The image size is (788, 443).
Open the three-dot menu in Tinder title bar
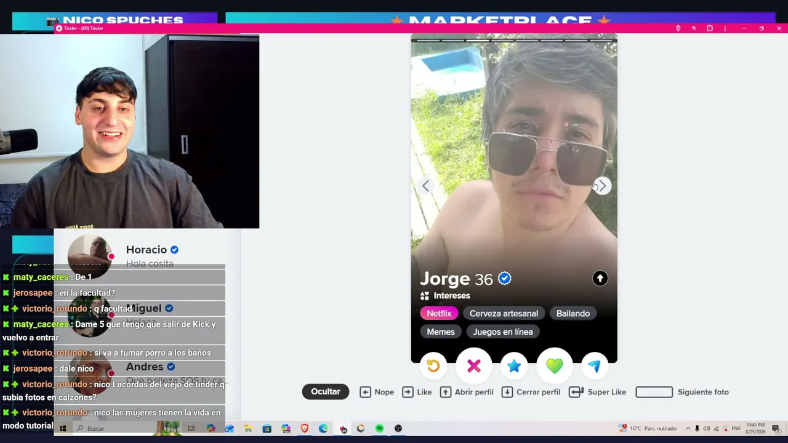point(725,28)
